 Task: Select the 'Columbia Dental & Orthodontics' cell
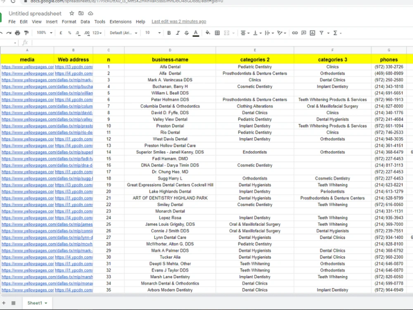[170, 106]
